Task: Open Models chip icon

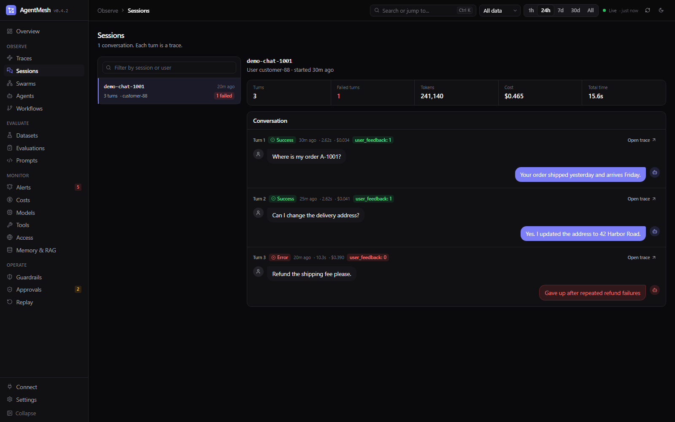Action: click(10, 213)
